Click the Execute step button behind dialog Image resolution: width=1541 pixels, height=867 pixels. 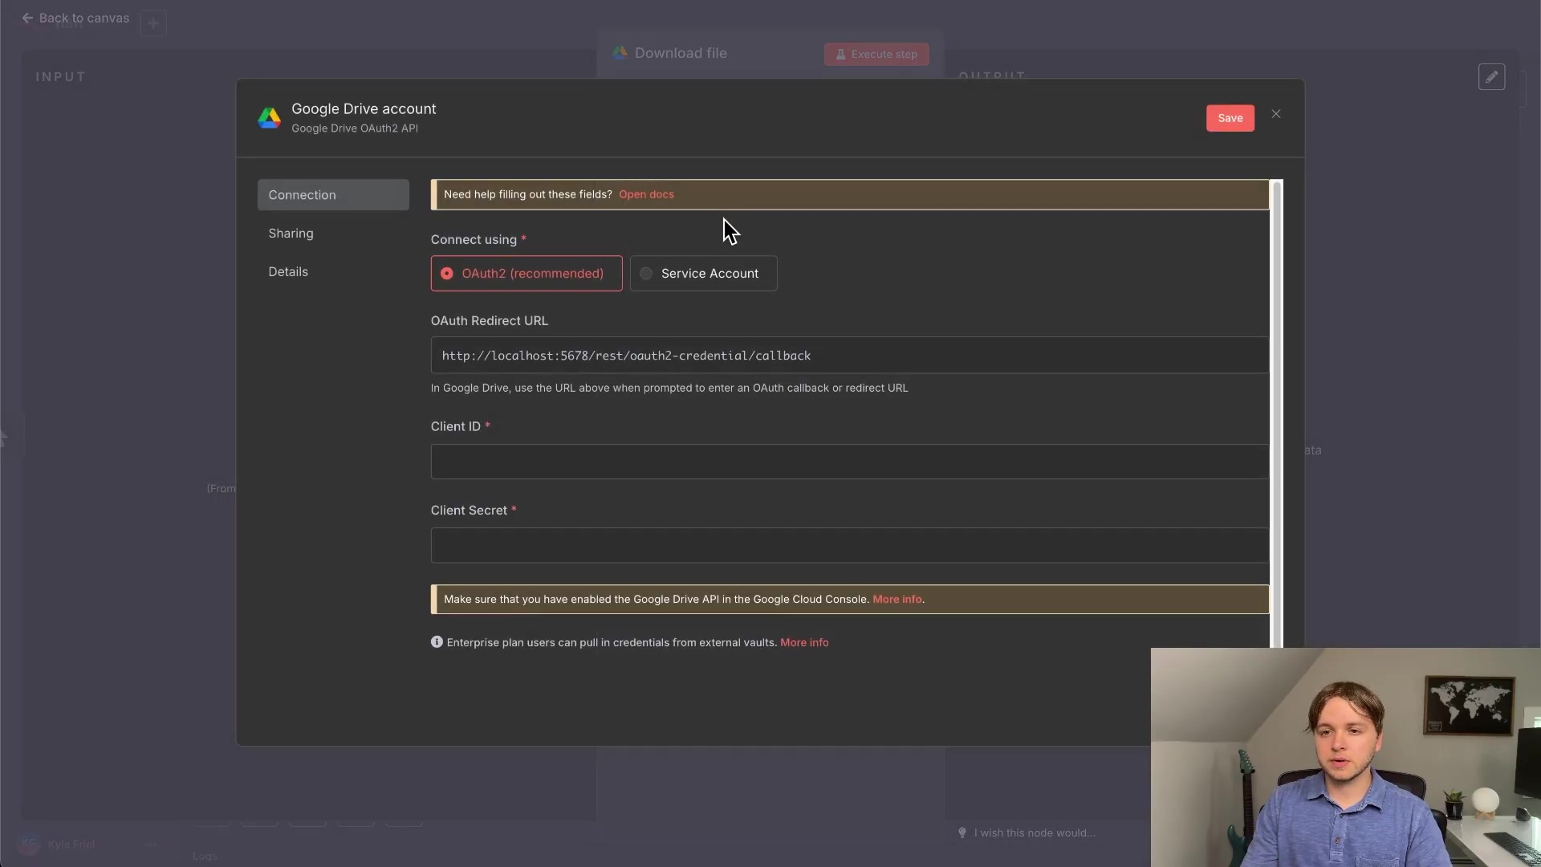876,55
